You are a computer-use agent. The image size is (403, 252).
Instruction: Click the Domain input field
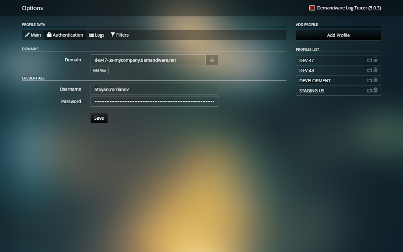coord(148,60)
